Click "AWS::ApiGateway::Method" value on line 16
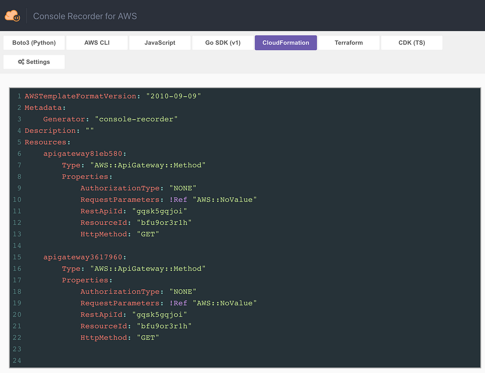 point(148,269)
